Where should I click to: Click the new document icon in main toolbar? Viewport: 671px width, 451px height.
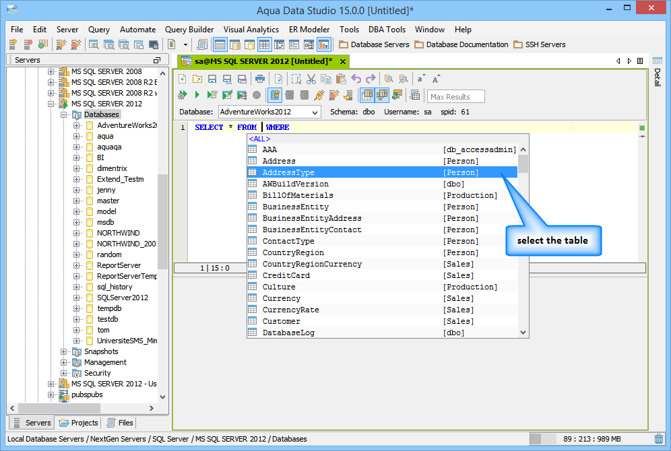[x=171, y=44]
